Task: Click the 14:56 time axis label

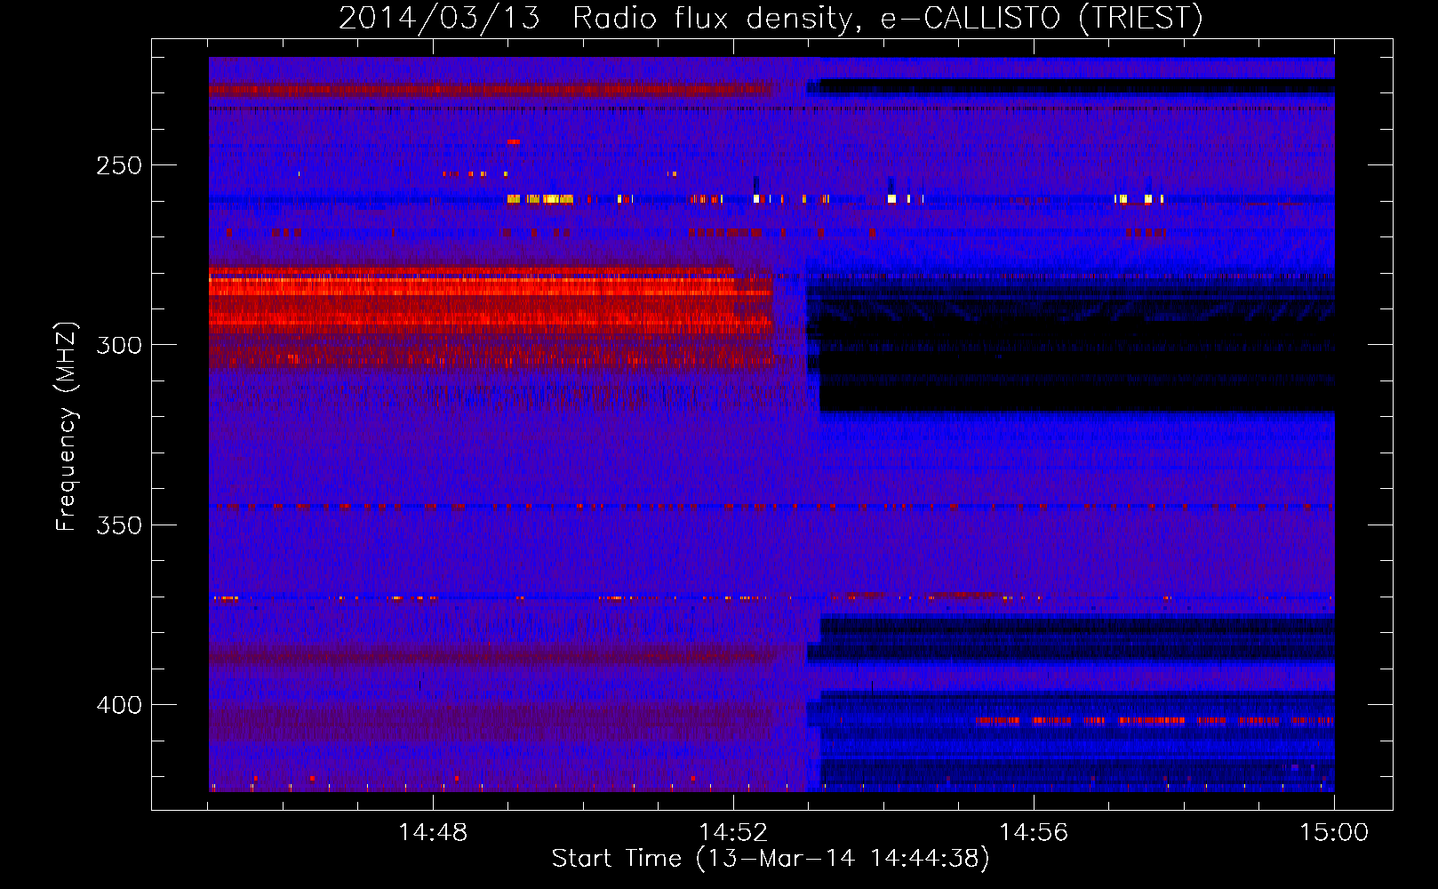Action: (1034, 833)
